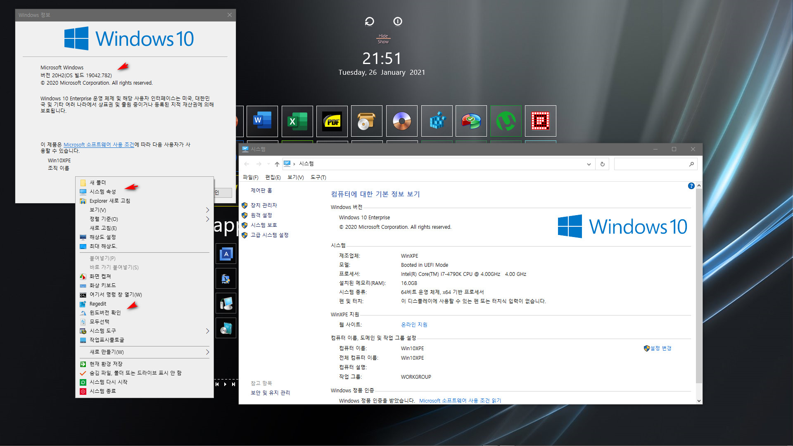Choose Explorer 새로 고침 menu entry
Screen dimensions: 793x446
click(144, 201)
